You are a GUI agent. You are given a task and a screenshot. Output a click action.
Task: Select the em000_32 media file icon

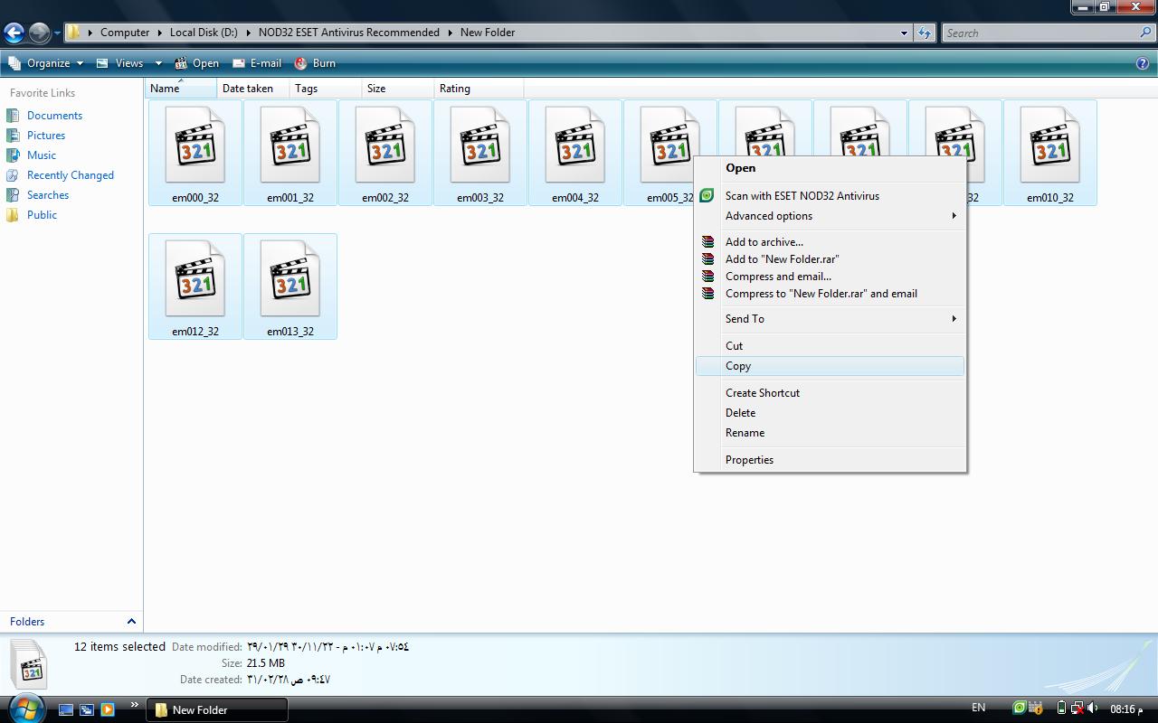point(195,147)
